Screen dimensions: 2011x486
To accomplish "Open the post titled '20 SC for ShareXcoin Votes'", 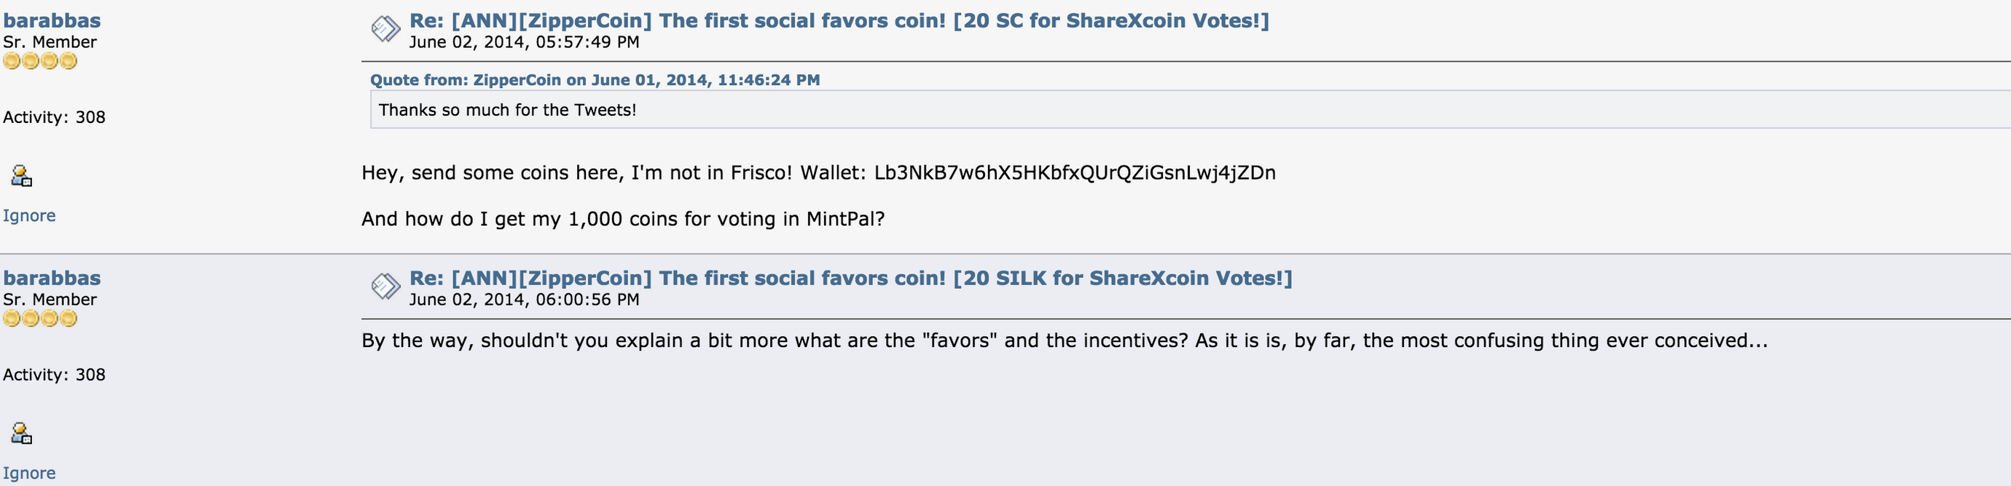I will click(x=839, y=20).
